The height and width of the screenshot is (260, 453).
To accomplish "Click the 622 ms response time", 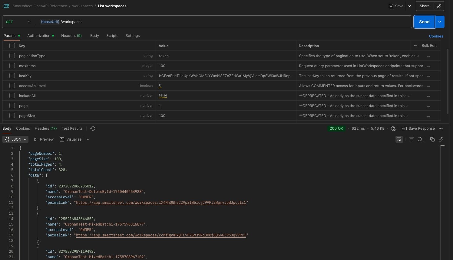I will tap(358, 128).
